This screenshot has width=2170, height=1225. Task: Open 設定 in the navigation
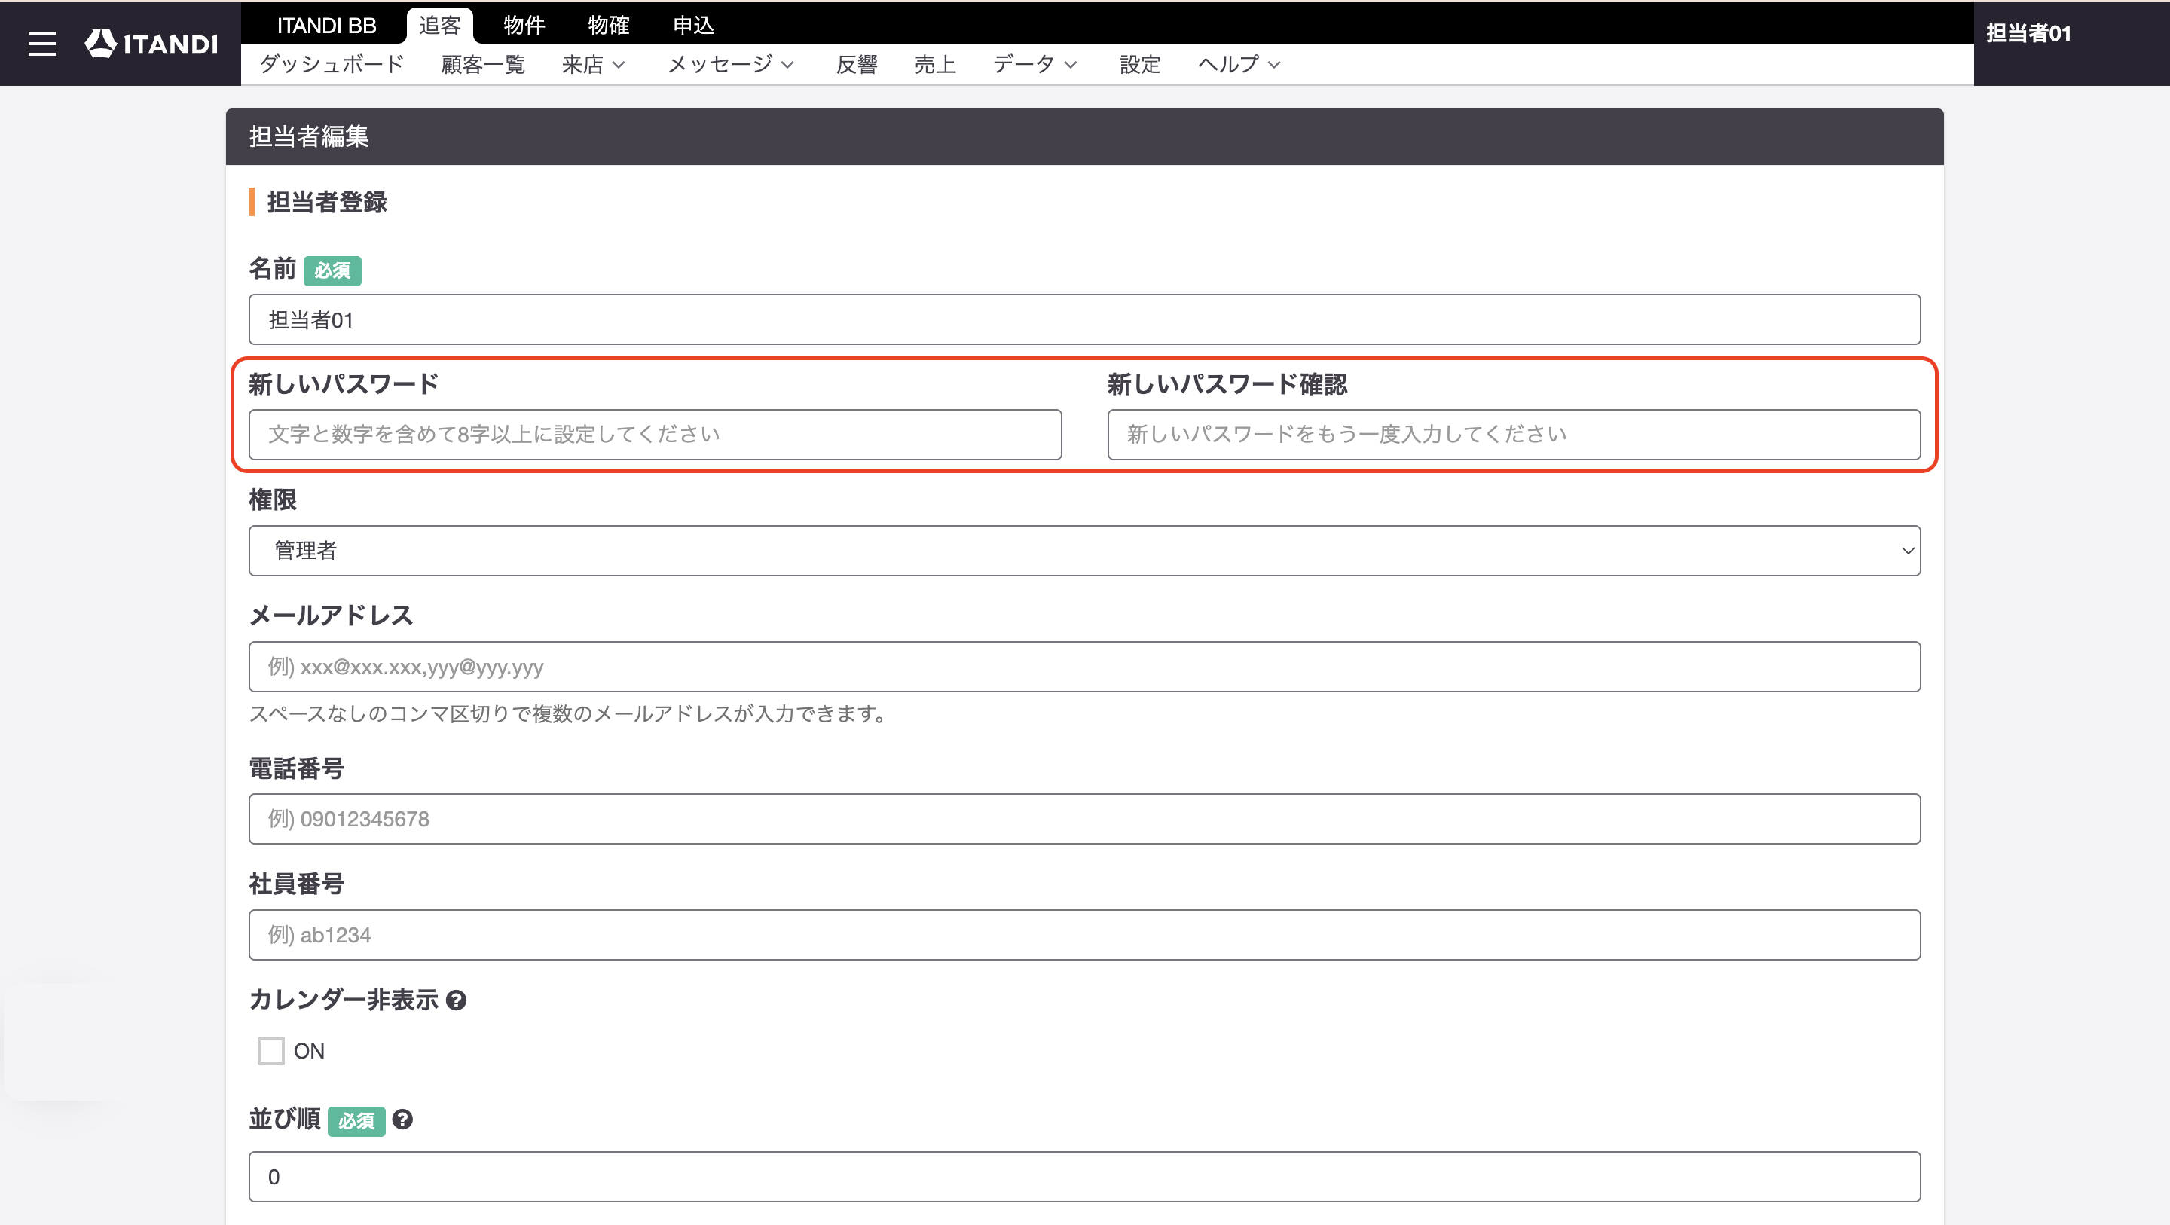pyautogui.click(x=1140, y=64)
